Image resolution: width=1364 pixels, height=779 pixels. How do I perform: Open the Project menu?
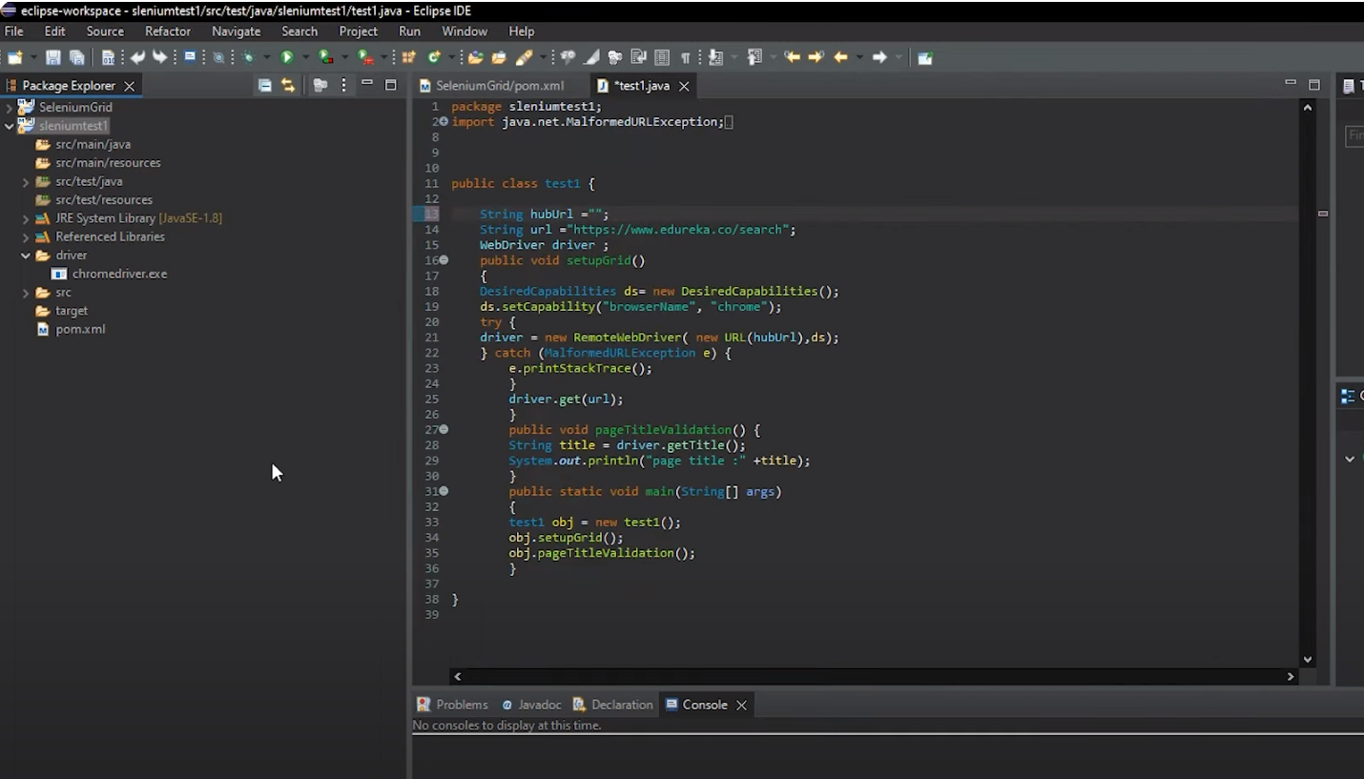(359, 31)
